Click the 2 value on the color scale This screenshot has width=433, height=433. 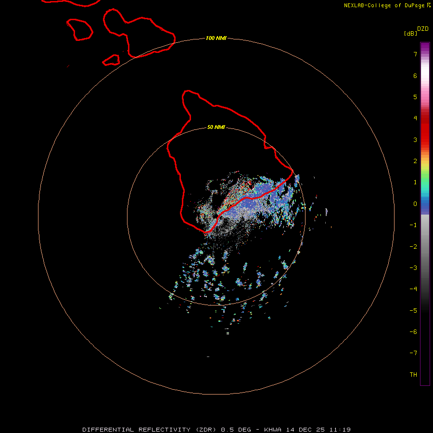415,161
